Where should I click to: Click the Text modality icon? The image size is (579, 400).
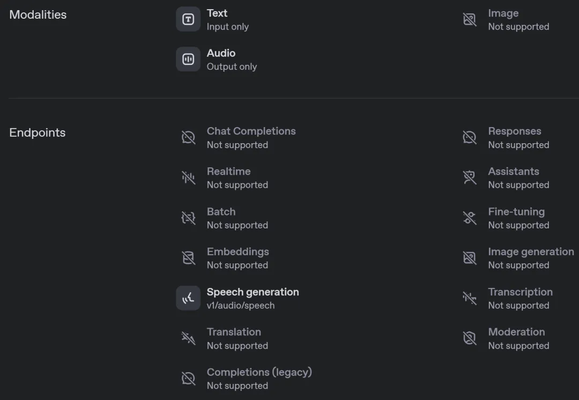click(188, 19)
